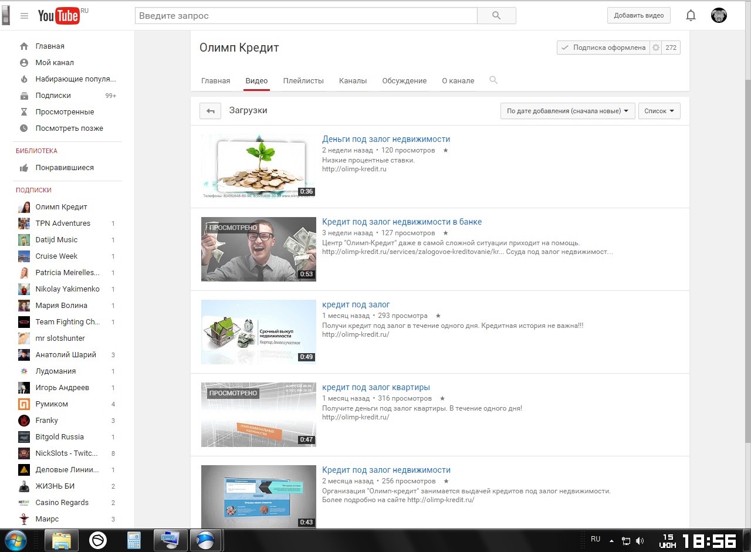The height and width of the screenshot is (552, 751).
Task: Open subscription settings gear icon
Action: coord(656,48)
